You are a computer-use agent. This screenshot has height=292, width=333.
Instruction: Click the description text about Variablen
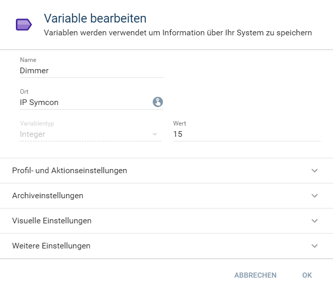(178, 33)
